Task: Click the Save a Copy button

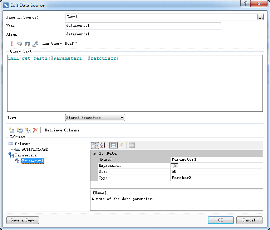Action: point(23,220)
